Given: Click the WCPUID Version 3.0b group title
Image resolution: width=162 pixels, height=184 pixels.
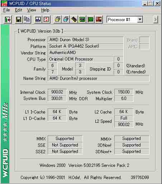Looking at the screenshot, I should (x=40, y=31).
